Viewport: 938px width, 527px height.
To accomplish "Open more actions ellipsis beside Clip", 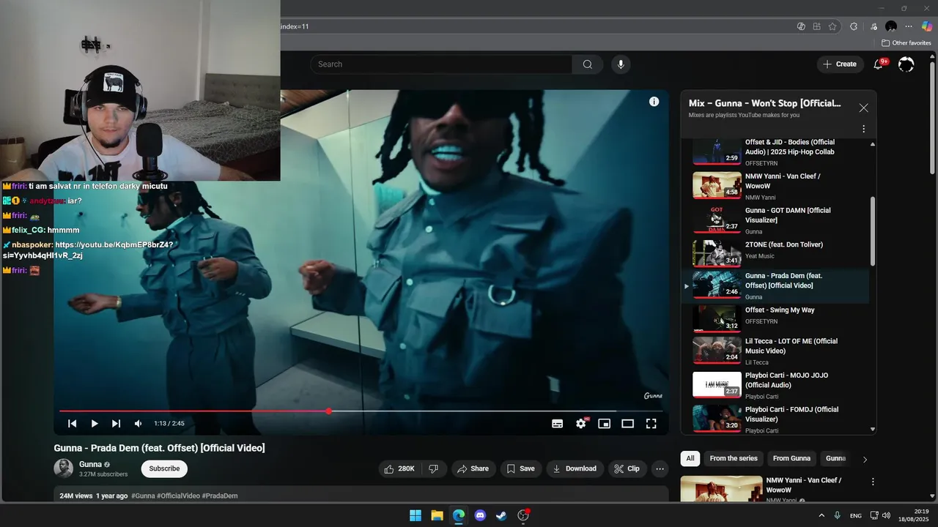I will pos(660,468).
